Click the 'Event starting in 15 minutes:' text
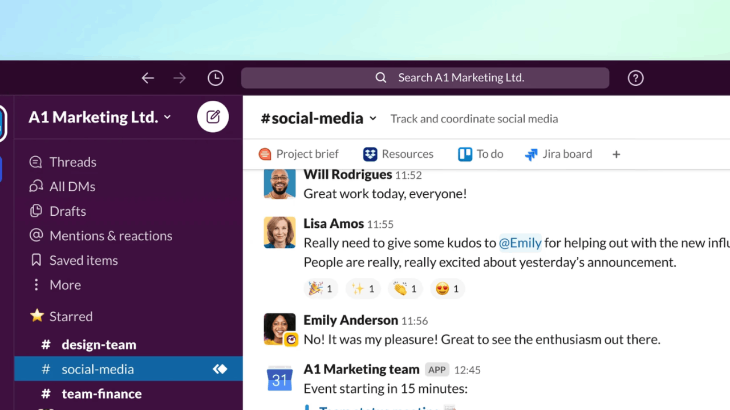The height and width of the screenshot is (410, 730). coord(386,389)
